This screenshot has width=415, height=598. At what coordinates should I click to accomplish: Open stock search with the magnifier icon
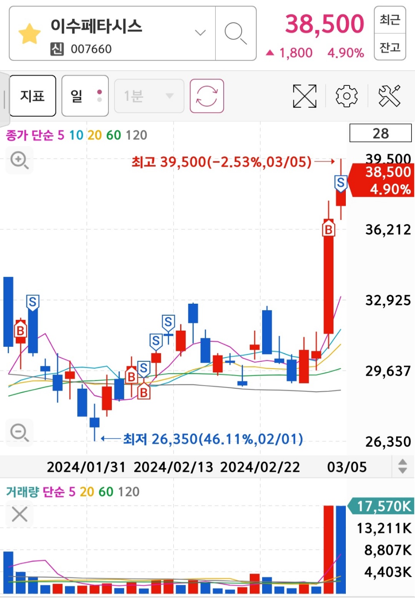[236, 33]
